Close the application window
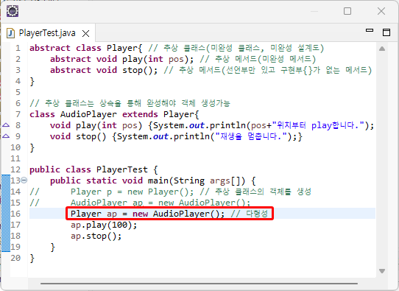This screenshot has height=291, width=399. coord(381,11)
